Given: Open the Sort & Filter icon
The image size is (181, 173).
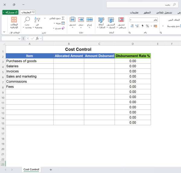Looking at the screenshot, I should click(37, 20).
